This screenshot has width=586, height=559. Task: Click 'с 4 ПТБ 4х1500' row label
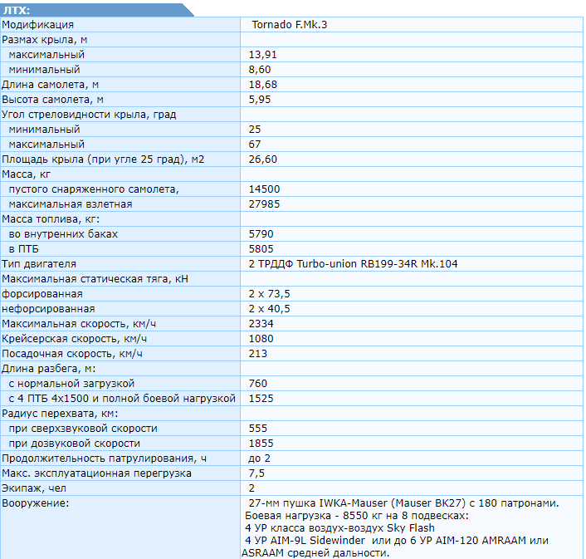click(x=122, y=399)
